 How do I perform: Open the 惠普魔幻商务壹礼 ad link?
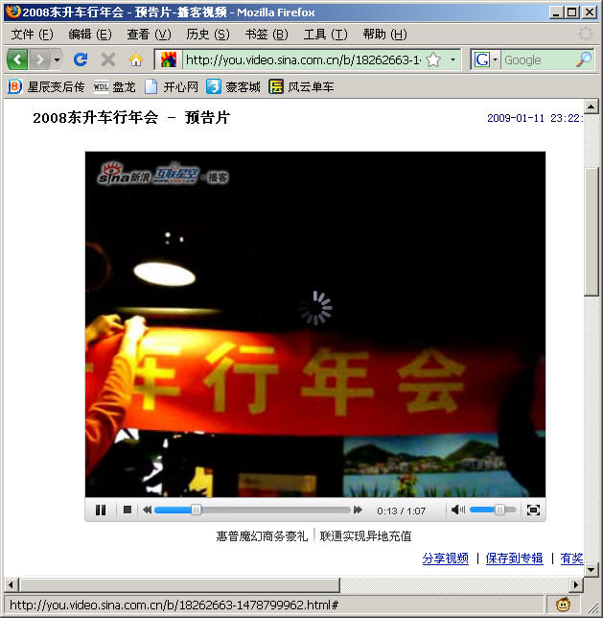262,536
